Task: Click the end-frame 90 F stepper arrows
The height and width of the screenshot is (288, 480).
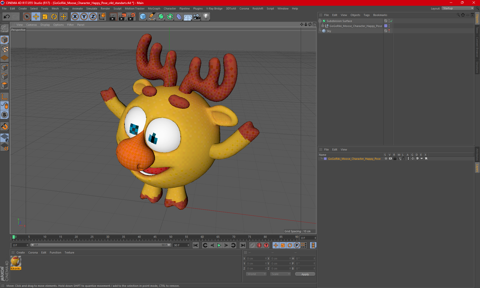Action: coord(188,245)
